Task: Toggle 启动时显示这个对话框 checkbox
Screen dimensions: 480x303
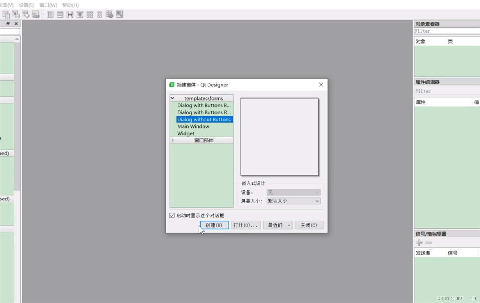Action: pos(172,215)
